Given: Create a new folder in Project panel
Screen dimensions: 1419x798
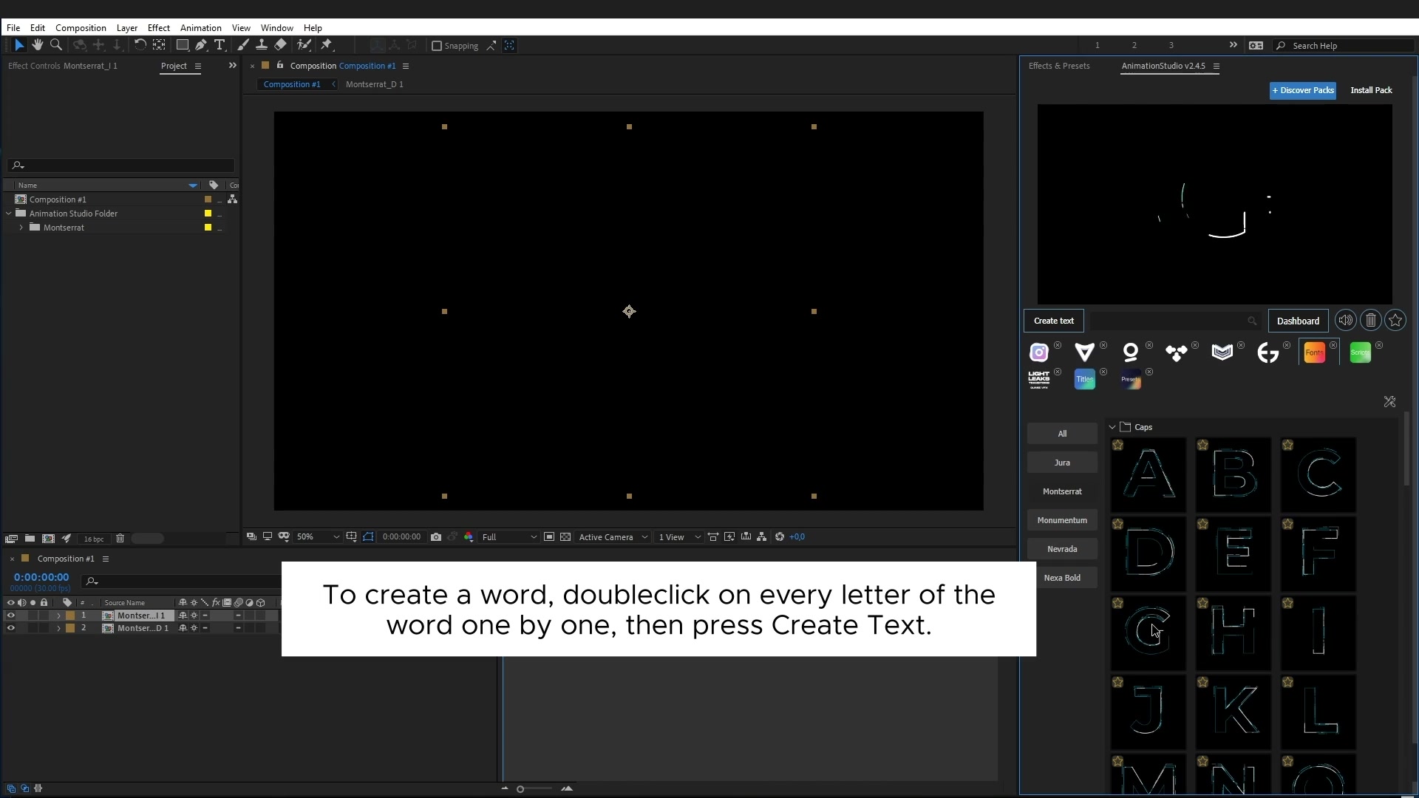Looking at the screenshot, I should point(30,539).
